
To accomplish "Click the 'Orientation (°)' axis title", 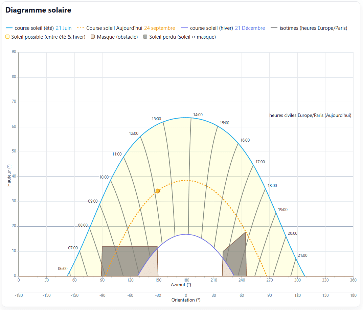I will pos(186,300).
